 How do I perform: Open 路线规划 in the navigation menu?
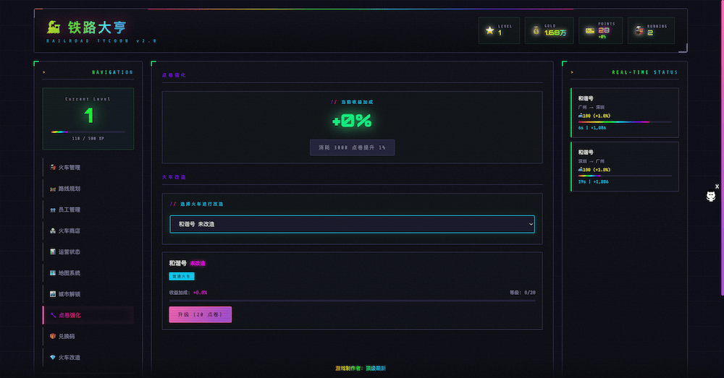pyautogui.click(x=69, y=189)
